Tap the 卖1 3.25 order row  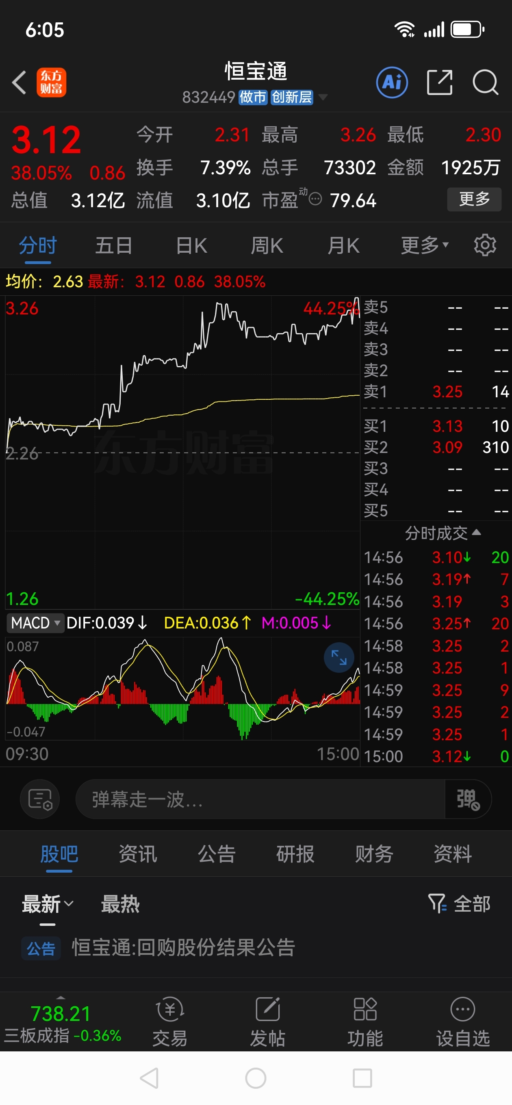[436, 391]
